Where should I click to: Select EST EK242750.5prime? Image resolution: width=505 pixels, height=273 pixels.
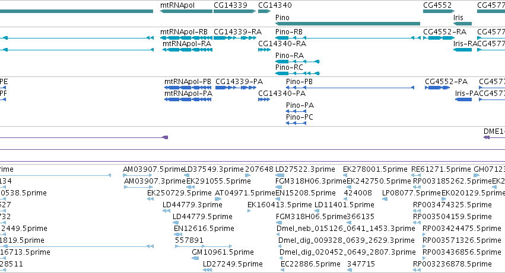(379, 181)
